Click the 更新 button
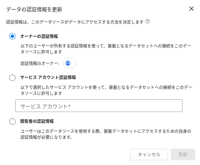200x165 pixels. point(183,154)
